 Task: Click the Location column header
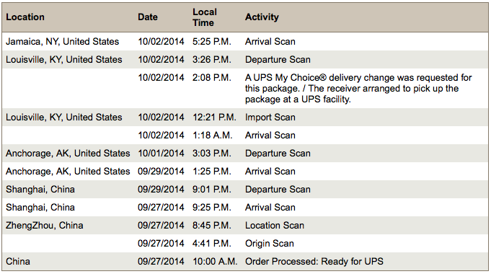click(25, 17)
